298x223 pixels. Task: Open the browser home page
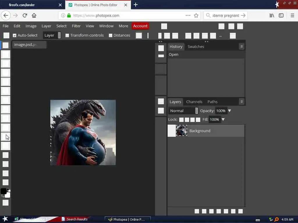click(34, 16)
